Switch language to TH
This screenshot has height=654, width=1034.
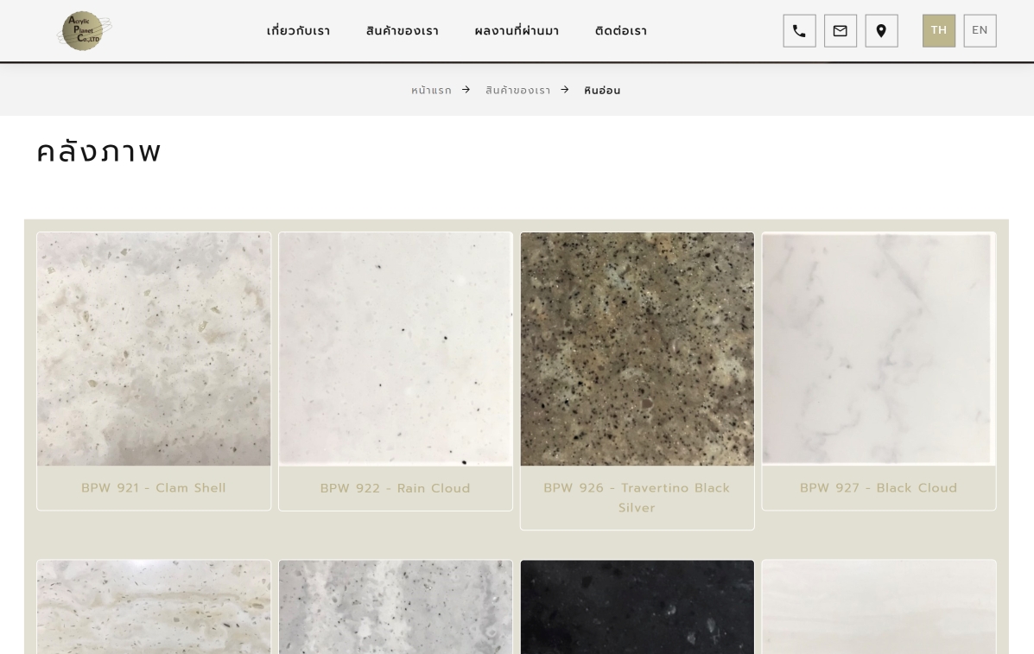pos(938,31)
